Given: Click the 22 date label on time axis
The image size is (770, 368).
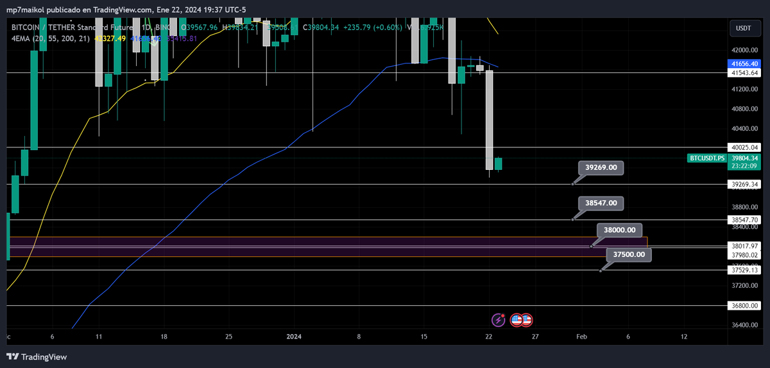Looking at the screenshot, I should click(x=489, y=336).
